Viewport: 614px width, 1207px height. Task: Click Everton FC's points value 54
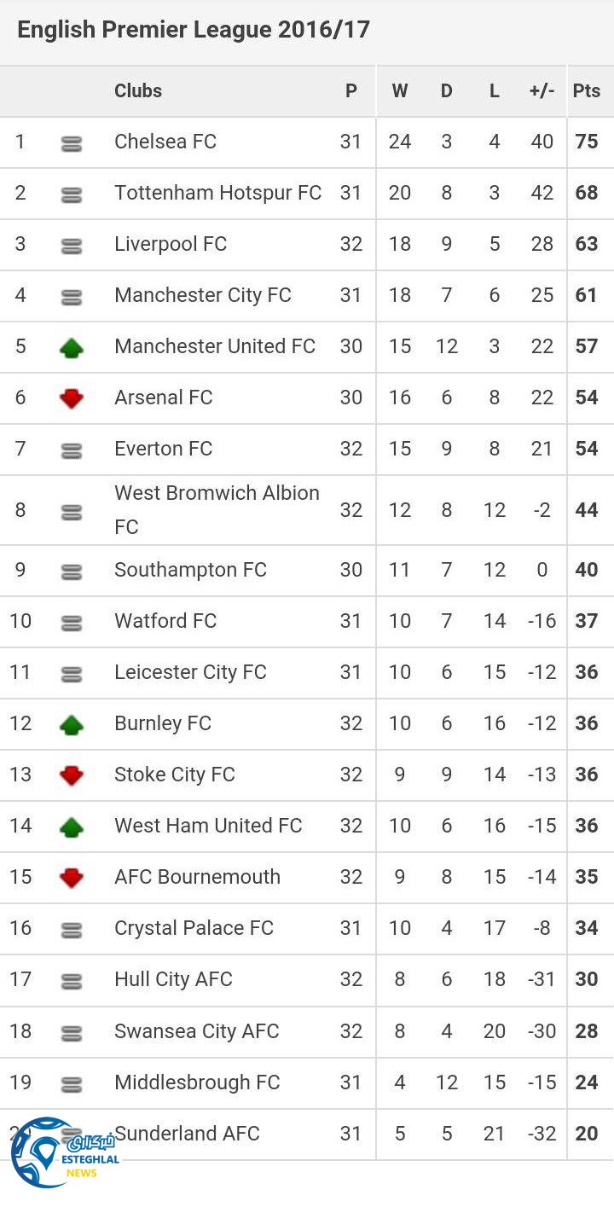point(587,449)
